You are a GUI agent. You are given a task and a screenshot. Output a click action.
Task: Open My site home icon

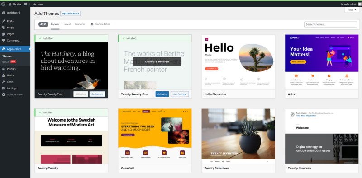[10, 4]
